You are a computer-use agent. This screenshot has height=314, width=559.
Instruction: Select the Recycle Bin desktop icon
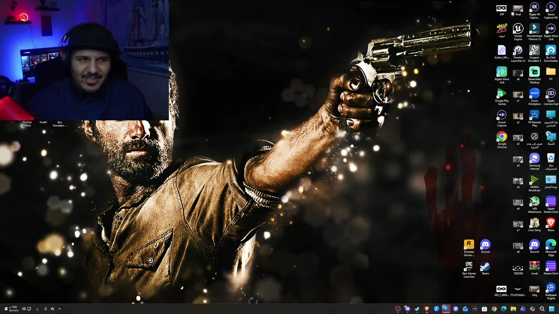coord(551,161)
